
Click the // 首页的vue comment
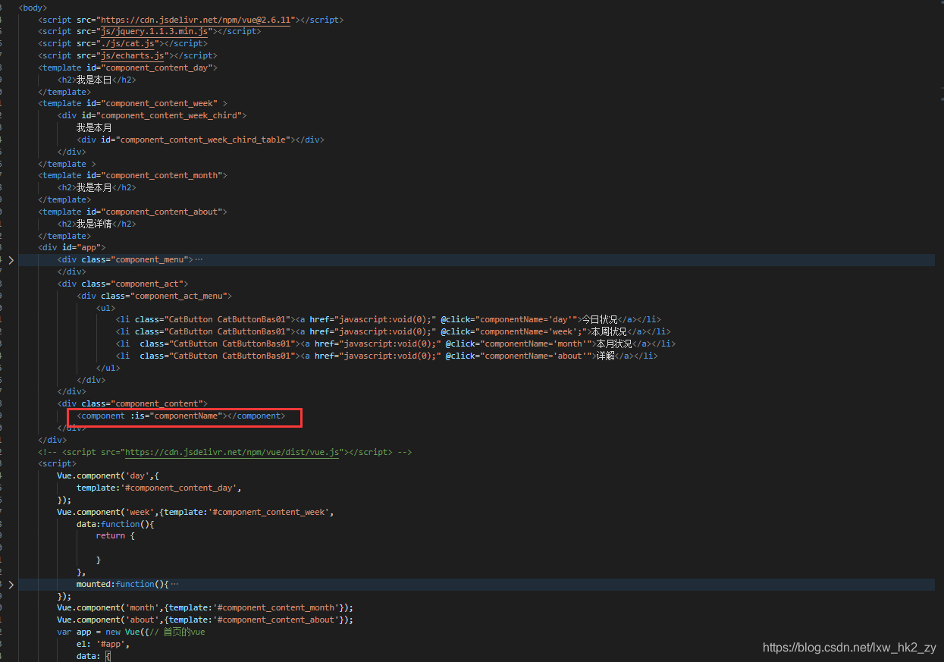tap(179, 632)
